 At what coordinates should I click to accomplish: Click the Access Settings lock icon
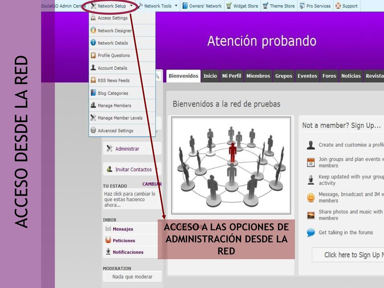(x=93, y=18)
